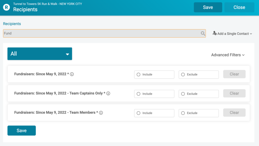Screen dimensions: 259x146
Task: Click the search magnifier icon
Action: pyautogui.click(x=203, y=34)
